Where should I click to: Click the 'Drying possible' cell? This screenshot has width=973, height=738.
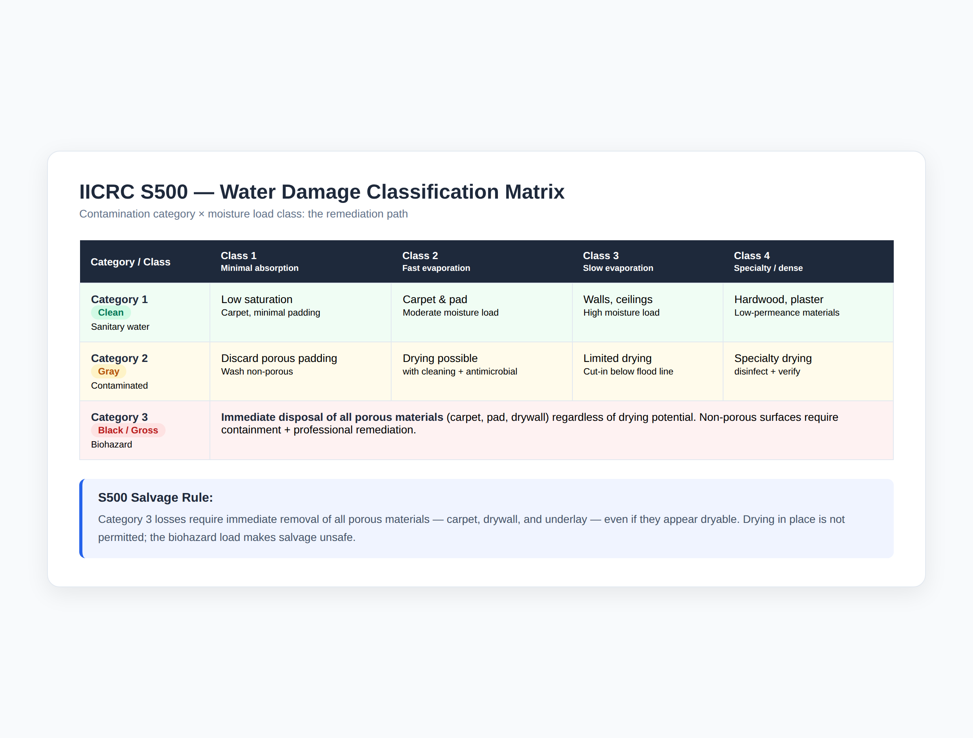pos(482,371)
